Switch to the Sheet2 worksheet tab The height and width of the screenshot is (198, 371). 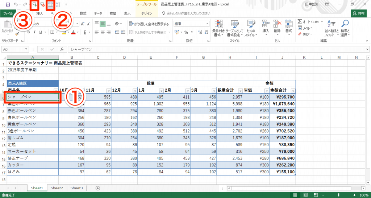click(x=57, y=188)
